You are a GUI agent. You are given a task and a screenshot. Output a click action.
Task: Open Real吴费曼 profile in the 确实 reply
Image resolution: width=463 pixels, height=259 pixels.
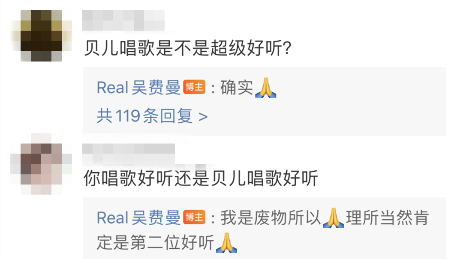click(138, 88)
